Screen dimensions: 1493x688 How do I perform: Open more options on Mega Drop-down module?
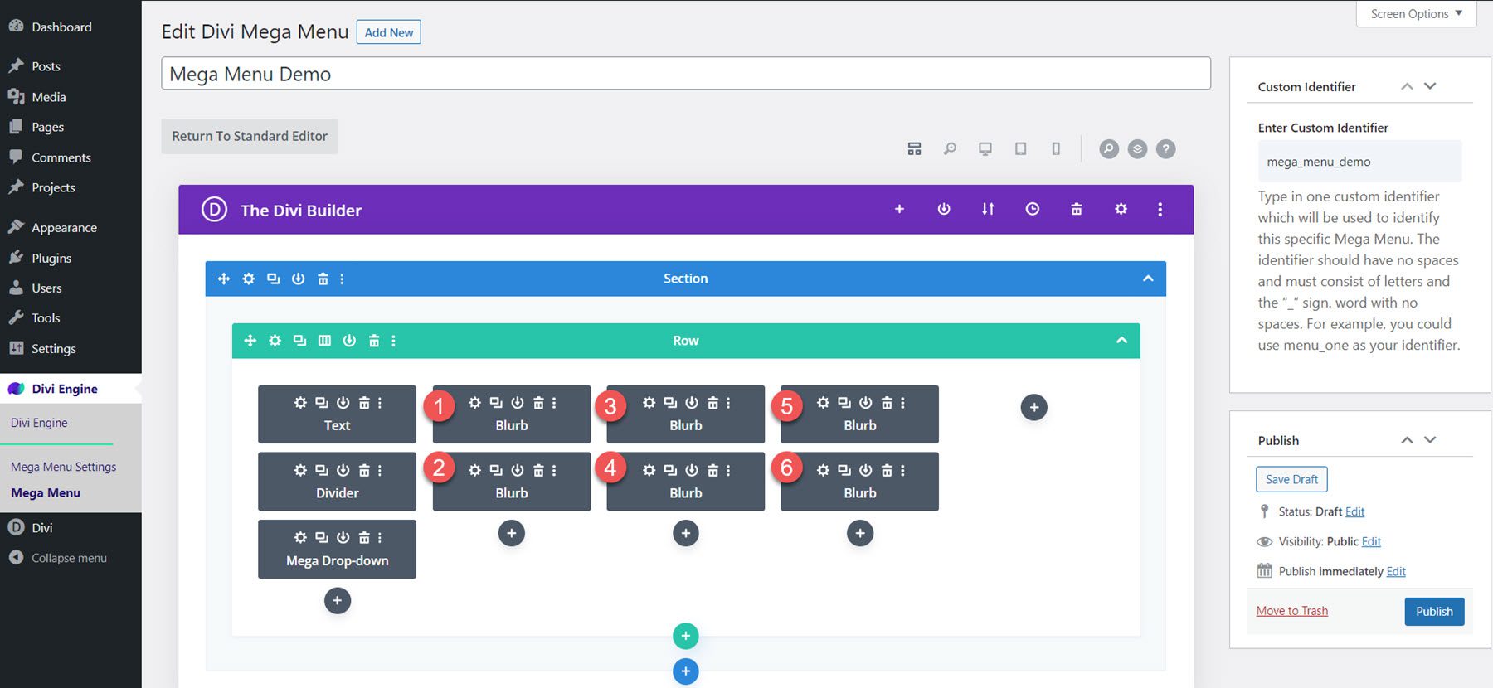click(x=380, y=538)
